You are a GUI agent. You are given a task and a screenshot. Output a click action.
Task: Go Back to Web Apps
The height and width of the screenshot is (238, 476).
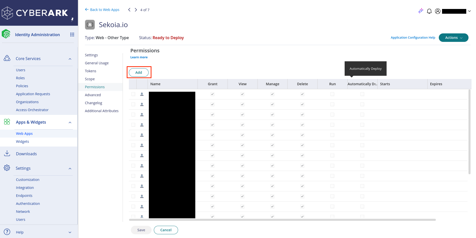click(102, 10)
